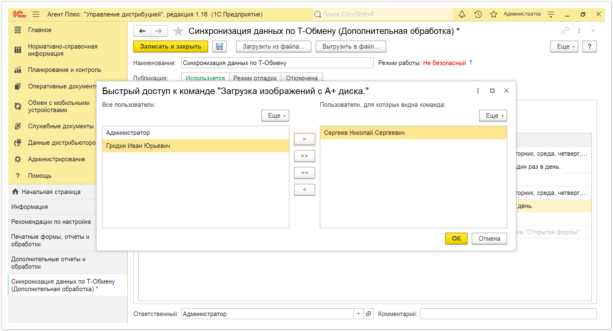Save with the floppy disk icon
This screenshot has width=613, height=331.
pos(219,46)
